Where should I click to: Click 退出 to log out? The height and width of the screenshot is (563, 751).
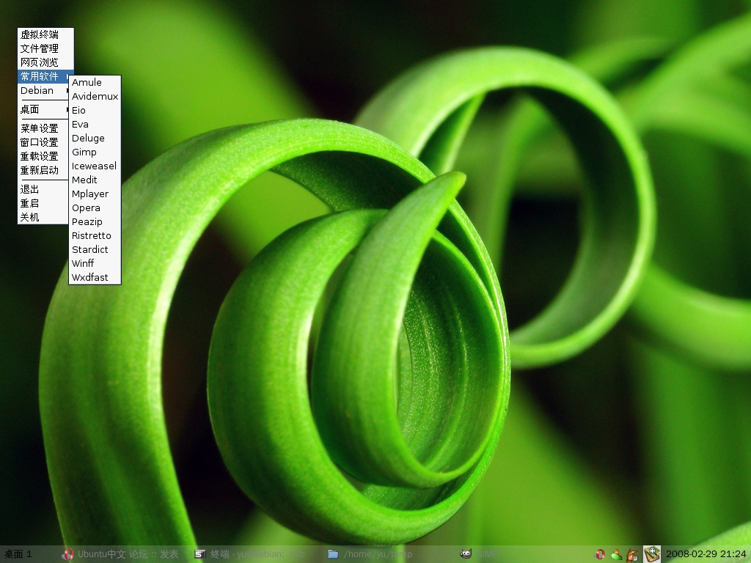coord(43,189)
